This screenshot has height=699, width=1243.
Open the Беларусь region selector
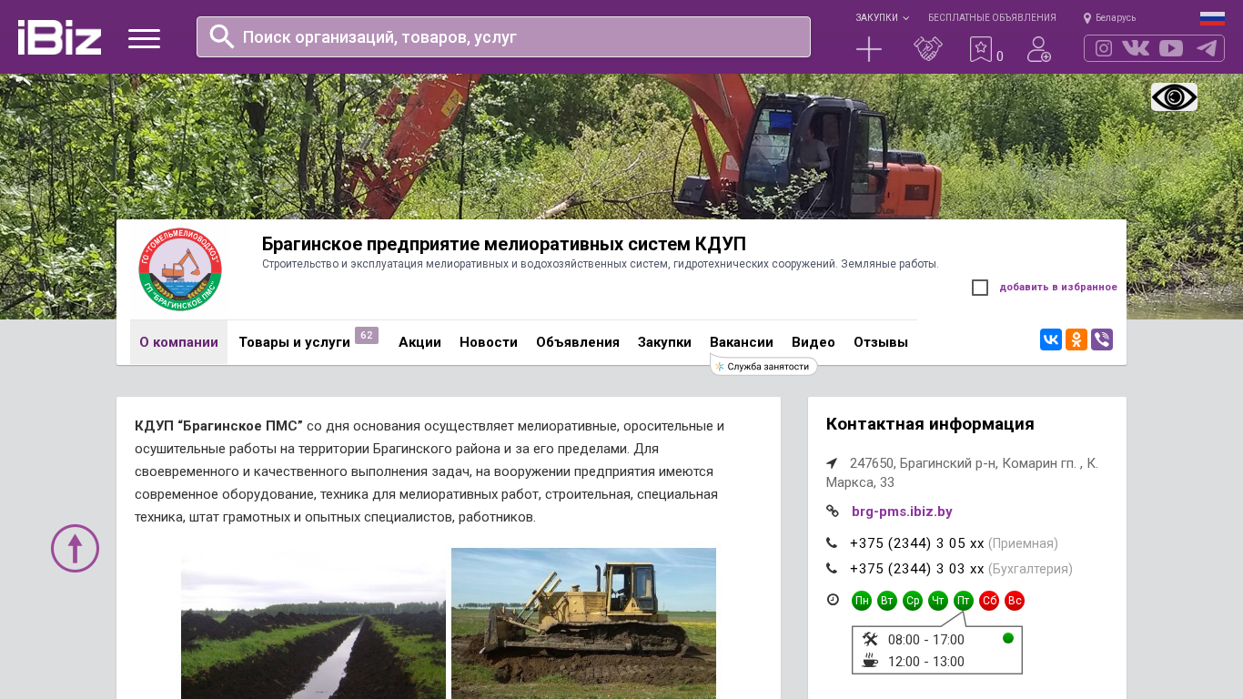tap(1109, 17)
